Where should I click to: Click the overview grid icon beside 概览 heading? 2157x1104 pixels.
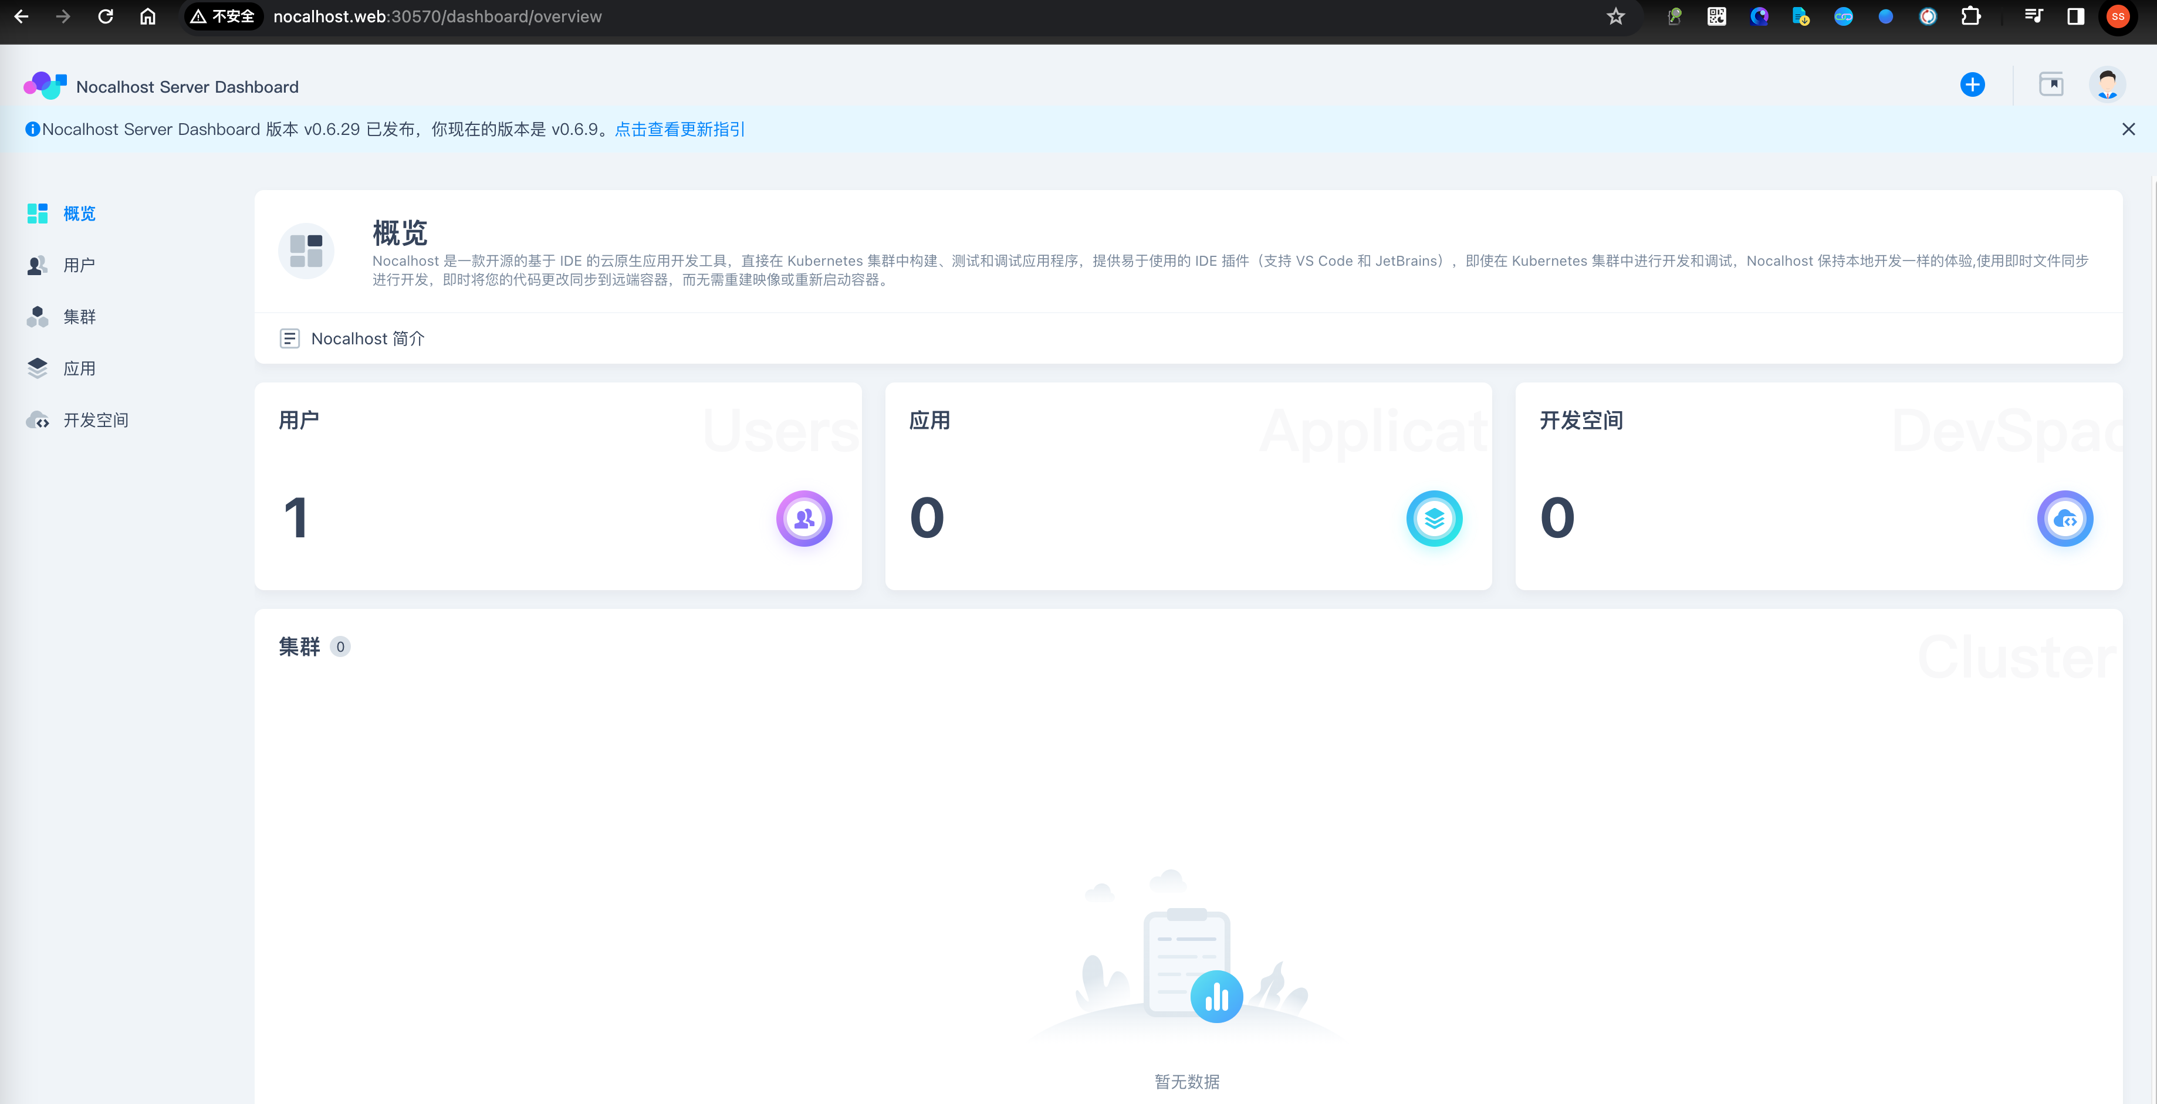point(306,250)
